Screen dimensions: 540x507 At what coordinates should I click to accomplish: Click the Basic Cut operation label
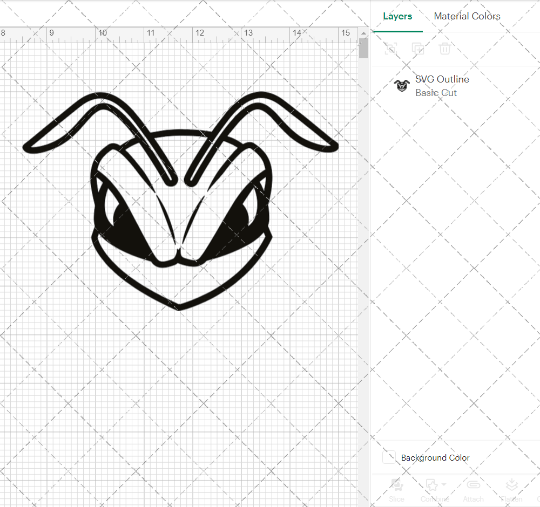tap(436, 93)
